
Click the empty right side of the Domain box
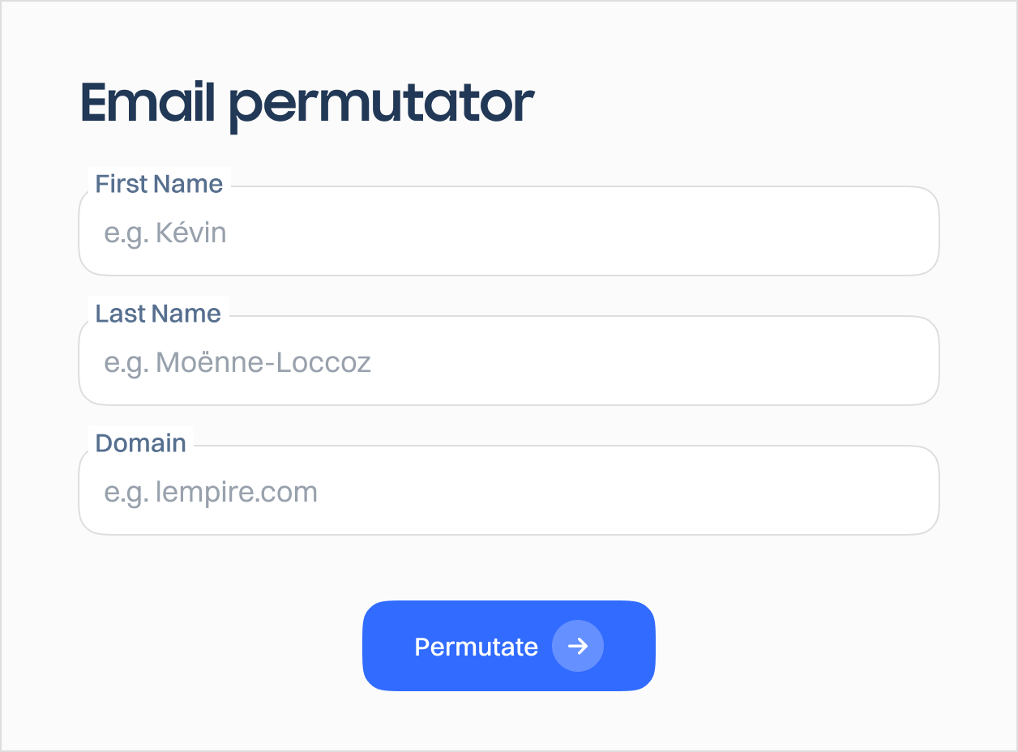click(x=729, y=492)
